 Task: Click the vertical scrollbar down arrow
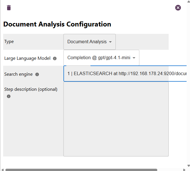pos(188,165)
